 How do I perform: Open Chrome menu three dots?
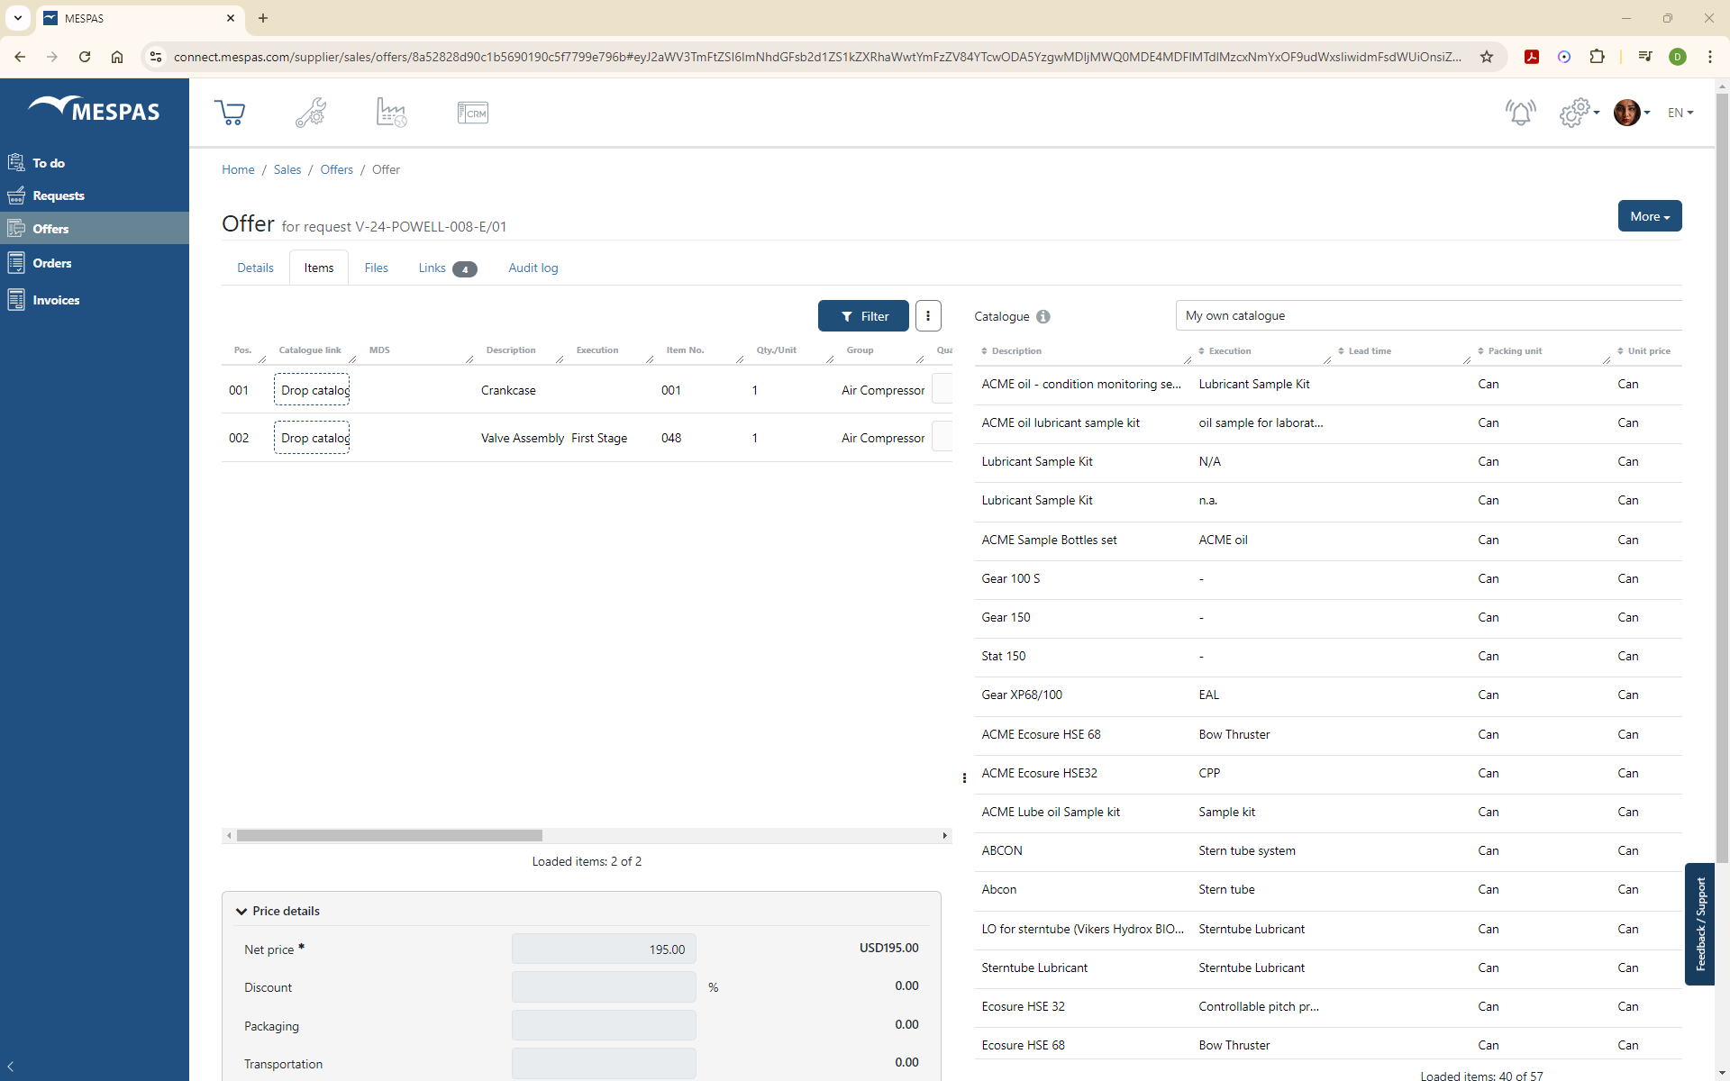pos(1709,57)
